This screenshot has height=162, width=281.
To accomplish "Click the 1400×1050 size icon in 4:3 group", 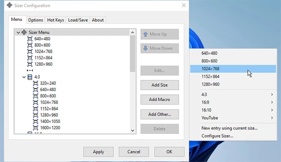I will (x=36, y=121).
